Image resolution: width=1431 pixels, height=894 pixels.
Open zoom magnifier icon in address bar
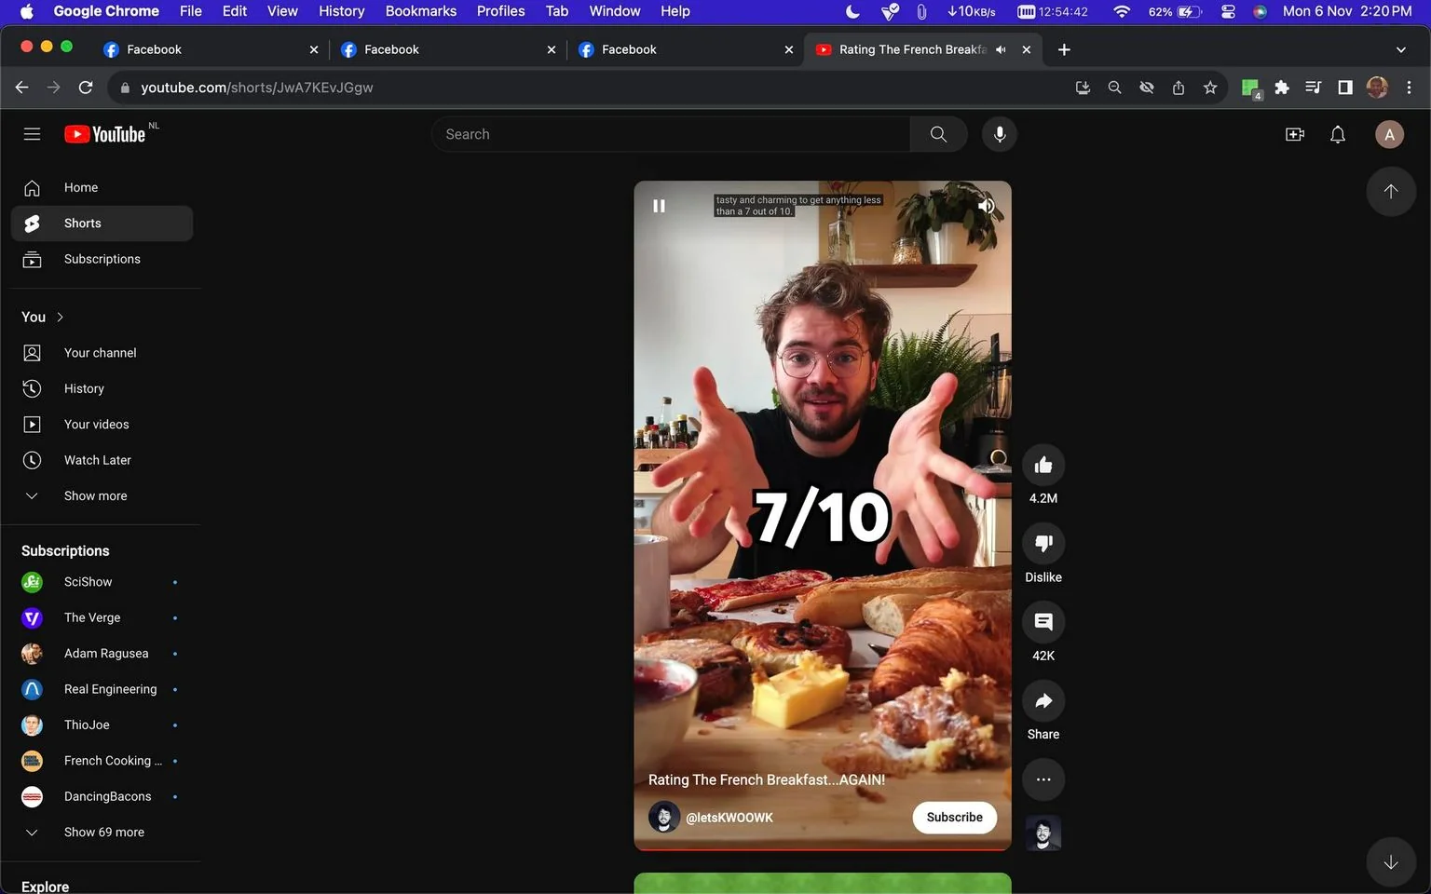(1114, 88)
